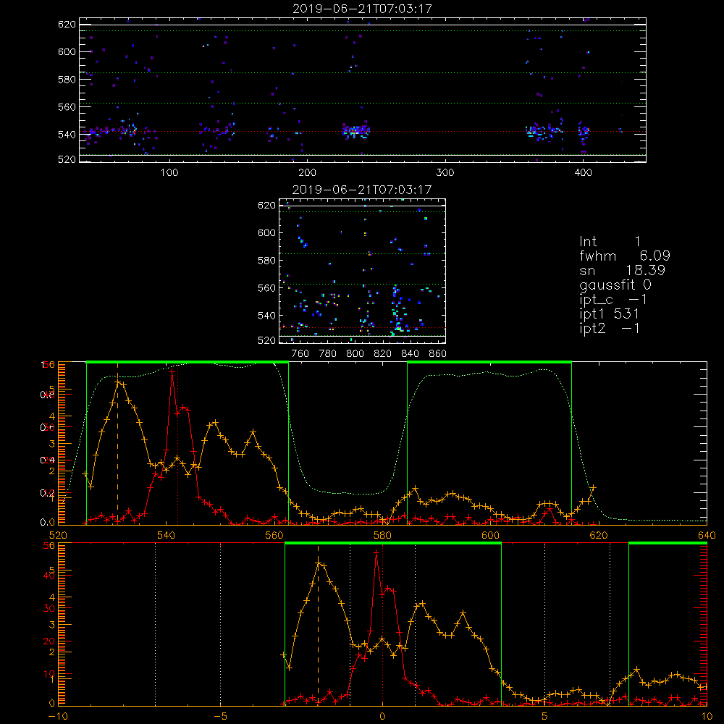Image resolution: width=724 pixels, height=724 pixels.
Task: Click the 'ipt1 531' readout line
Action: pos(609,313)
